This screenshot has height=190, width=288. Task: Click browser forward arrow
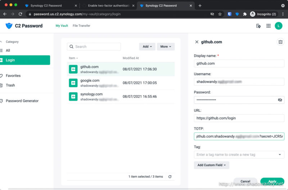tap(13, 14)
